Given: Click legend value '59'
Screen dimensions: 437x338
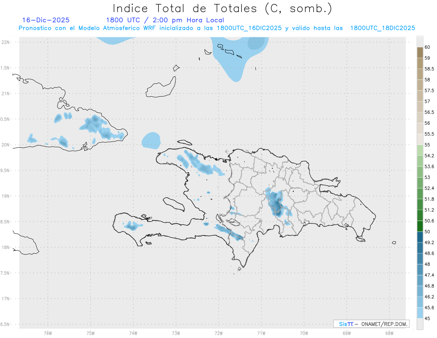Looking at the screenshot, I should (428, 58).
